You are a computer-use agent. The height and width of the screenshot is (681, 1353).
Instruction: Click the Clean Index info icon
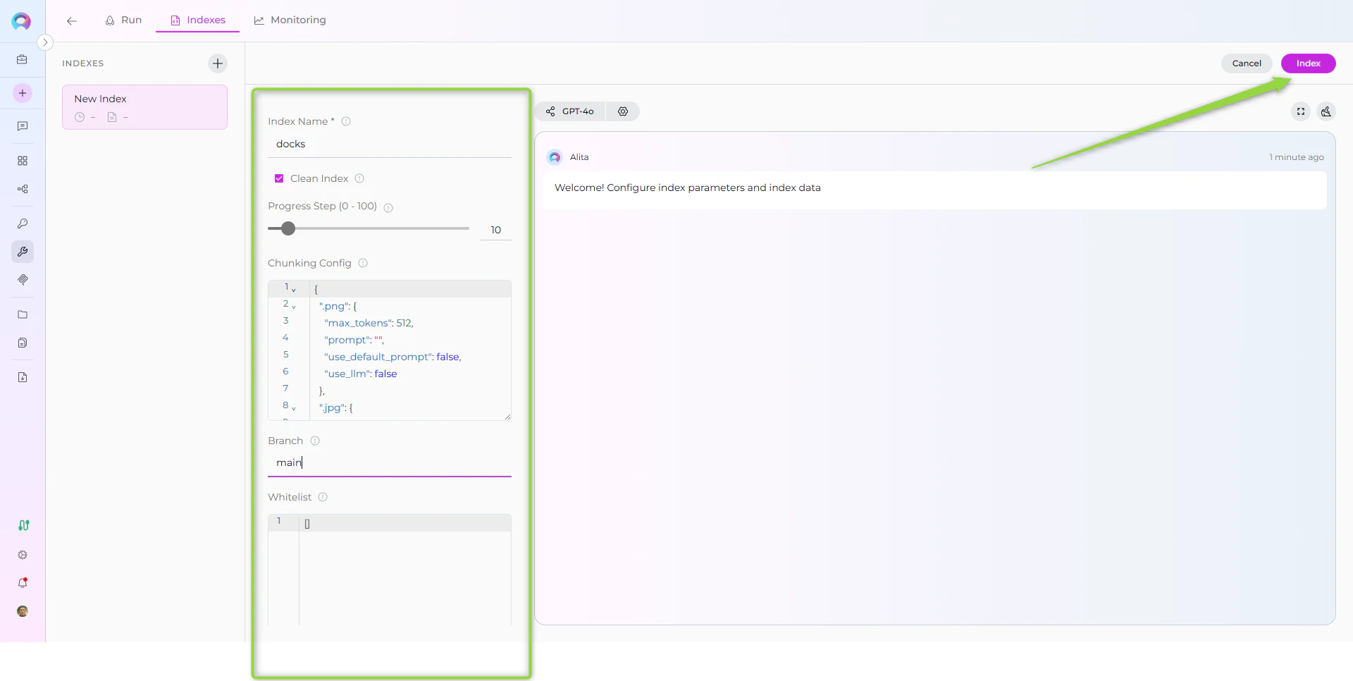359,178
